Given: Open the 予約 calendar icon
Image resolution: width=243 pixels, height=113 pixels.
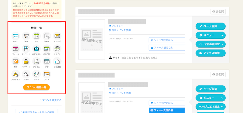Looking at the screenshot, I should coord(36,36).
